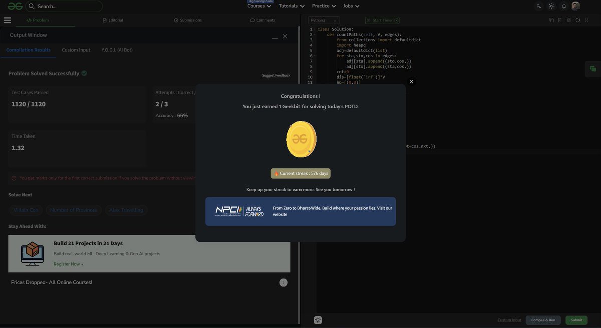601x328 pixels.
Task: Click the Problem Solved Successfully heading
Action: pos(44,73)
